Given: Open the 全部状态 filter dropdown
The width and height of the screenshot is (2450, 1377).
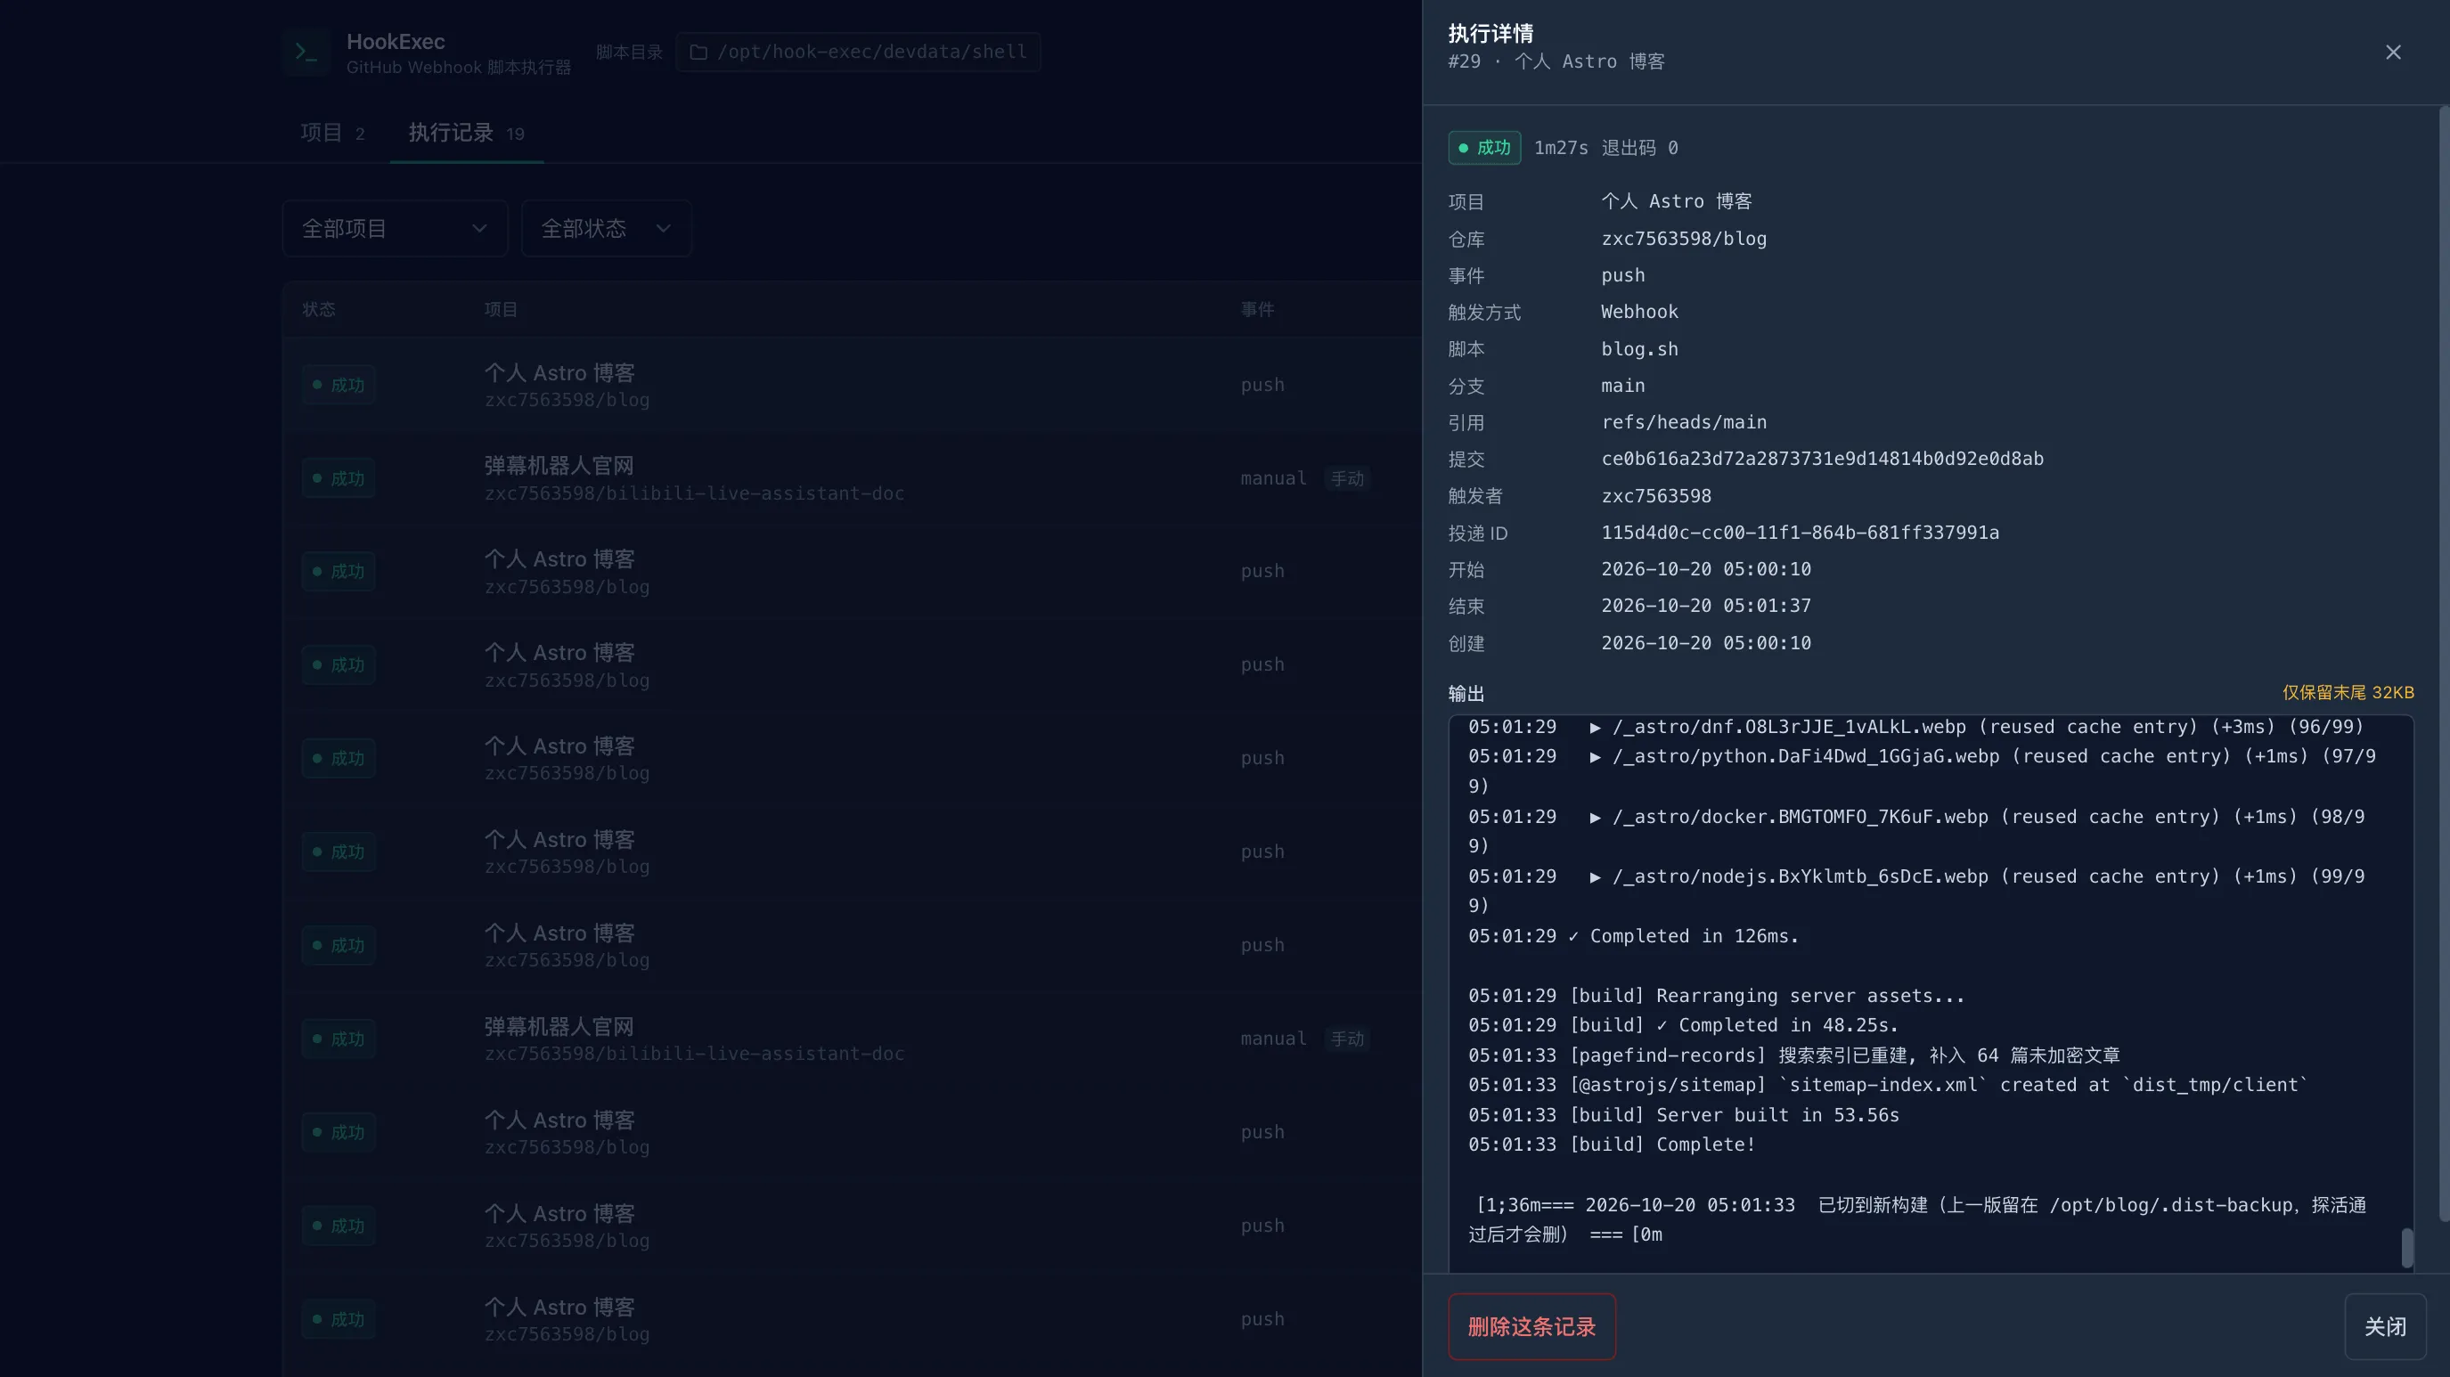Looking at the screenshot, I should 606,228.
